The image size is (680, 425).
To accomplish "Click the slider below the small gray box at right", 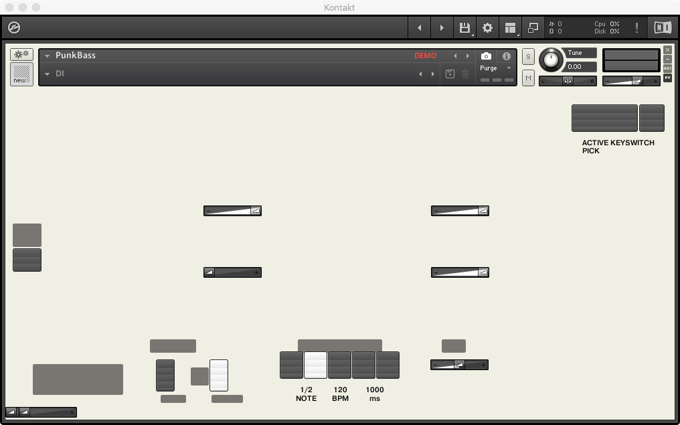I will tap(459, 365).
